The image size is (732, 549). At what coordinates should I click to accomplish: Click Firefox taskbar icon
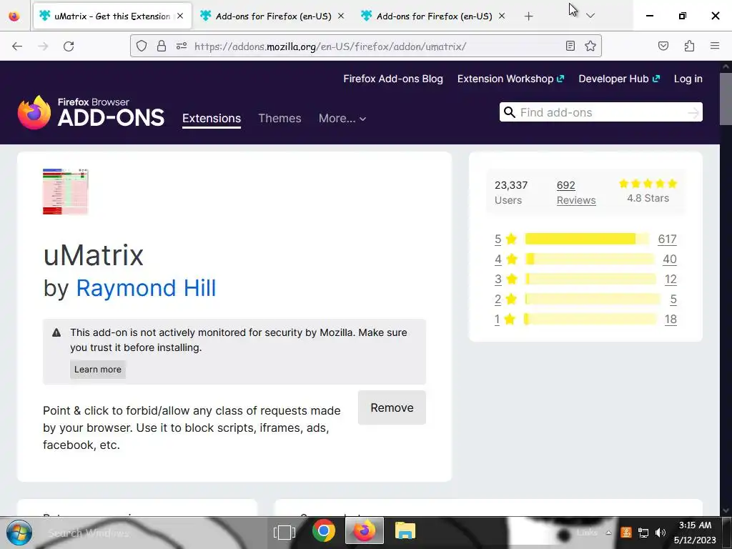coord(365,531)
